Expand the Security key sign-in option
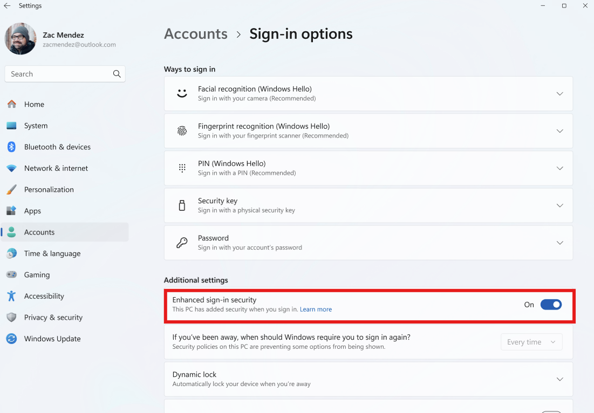 pos(559,205)
